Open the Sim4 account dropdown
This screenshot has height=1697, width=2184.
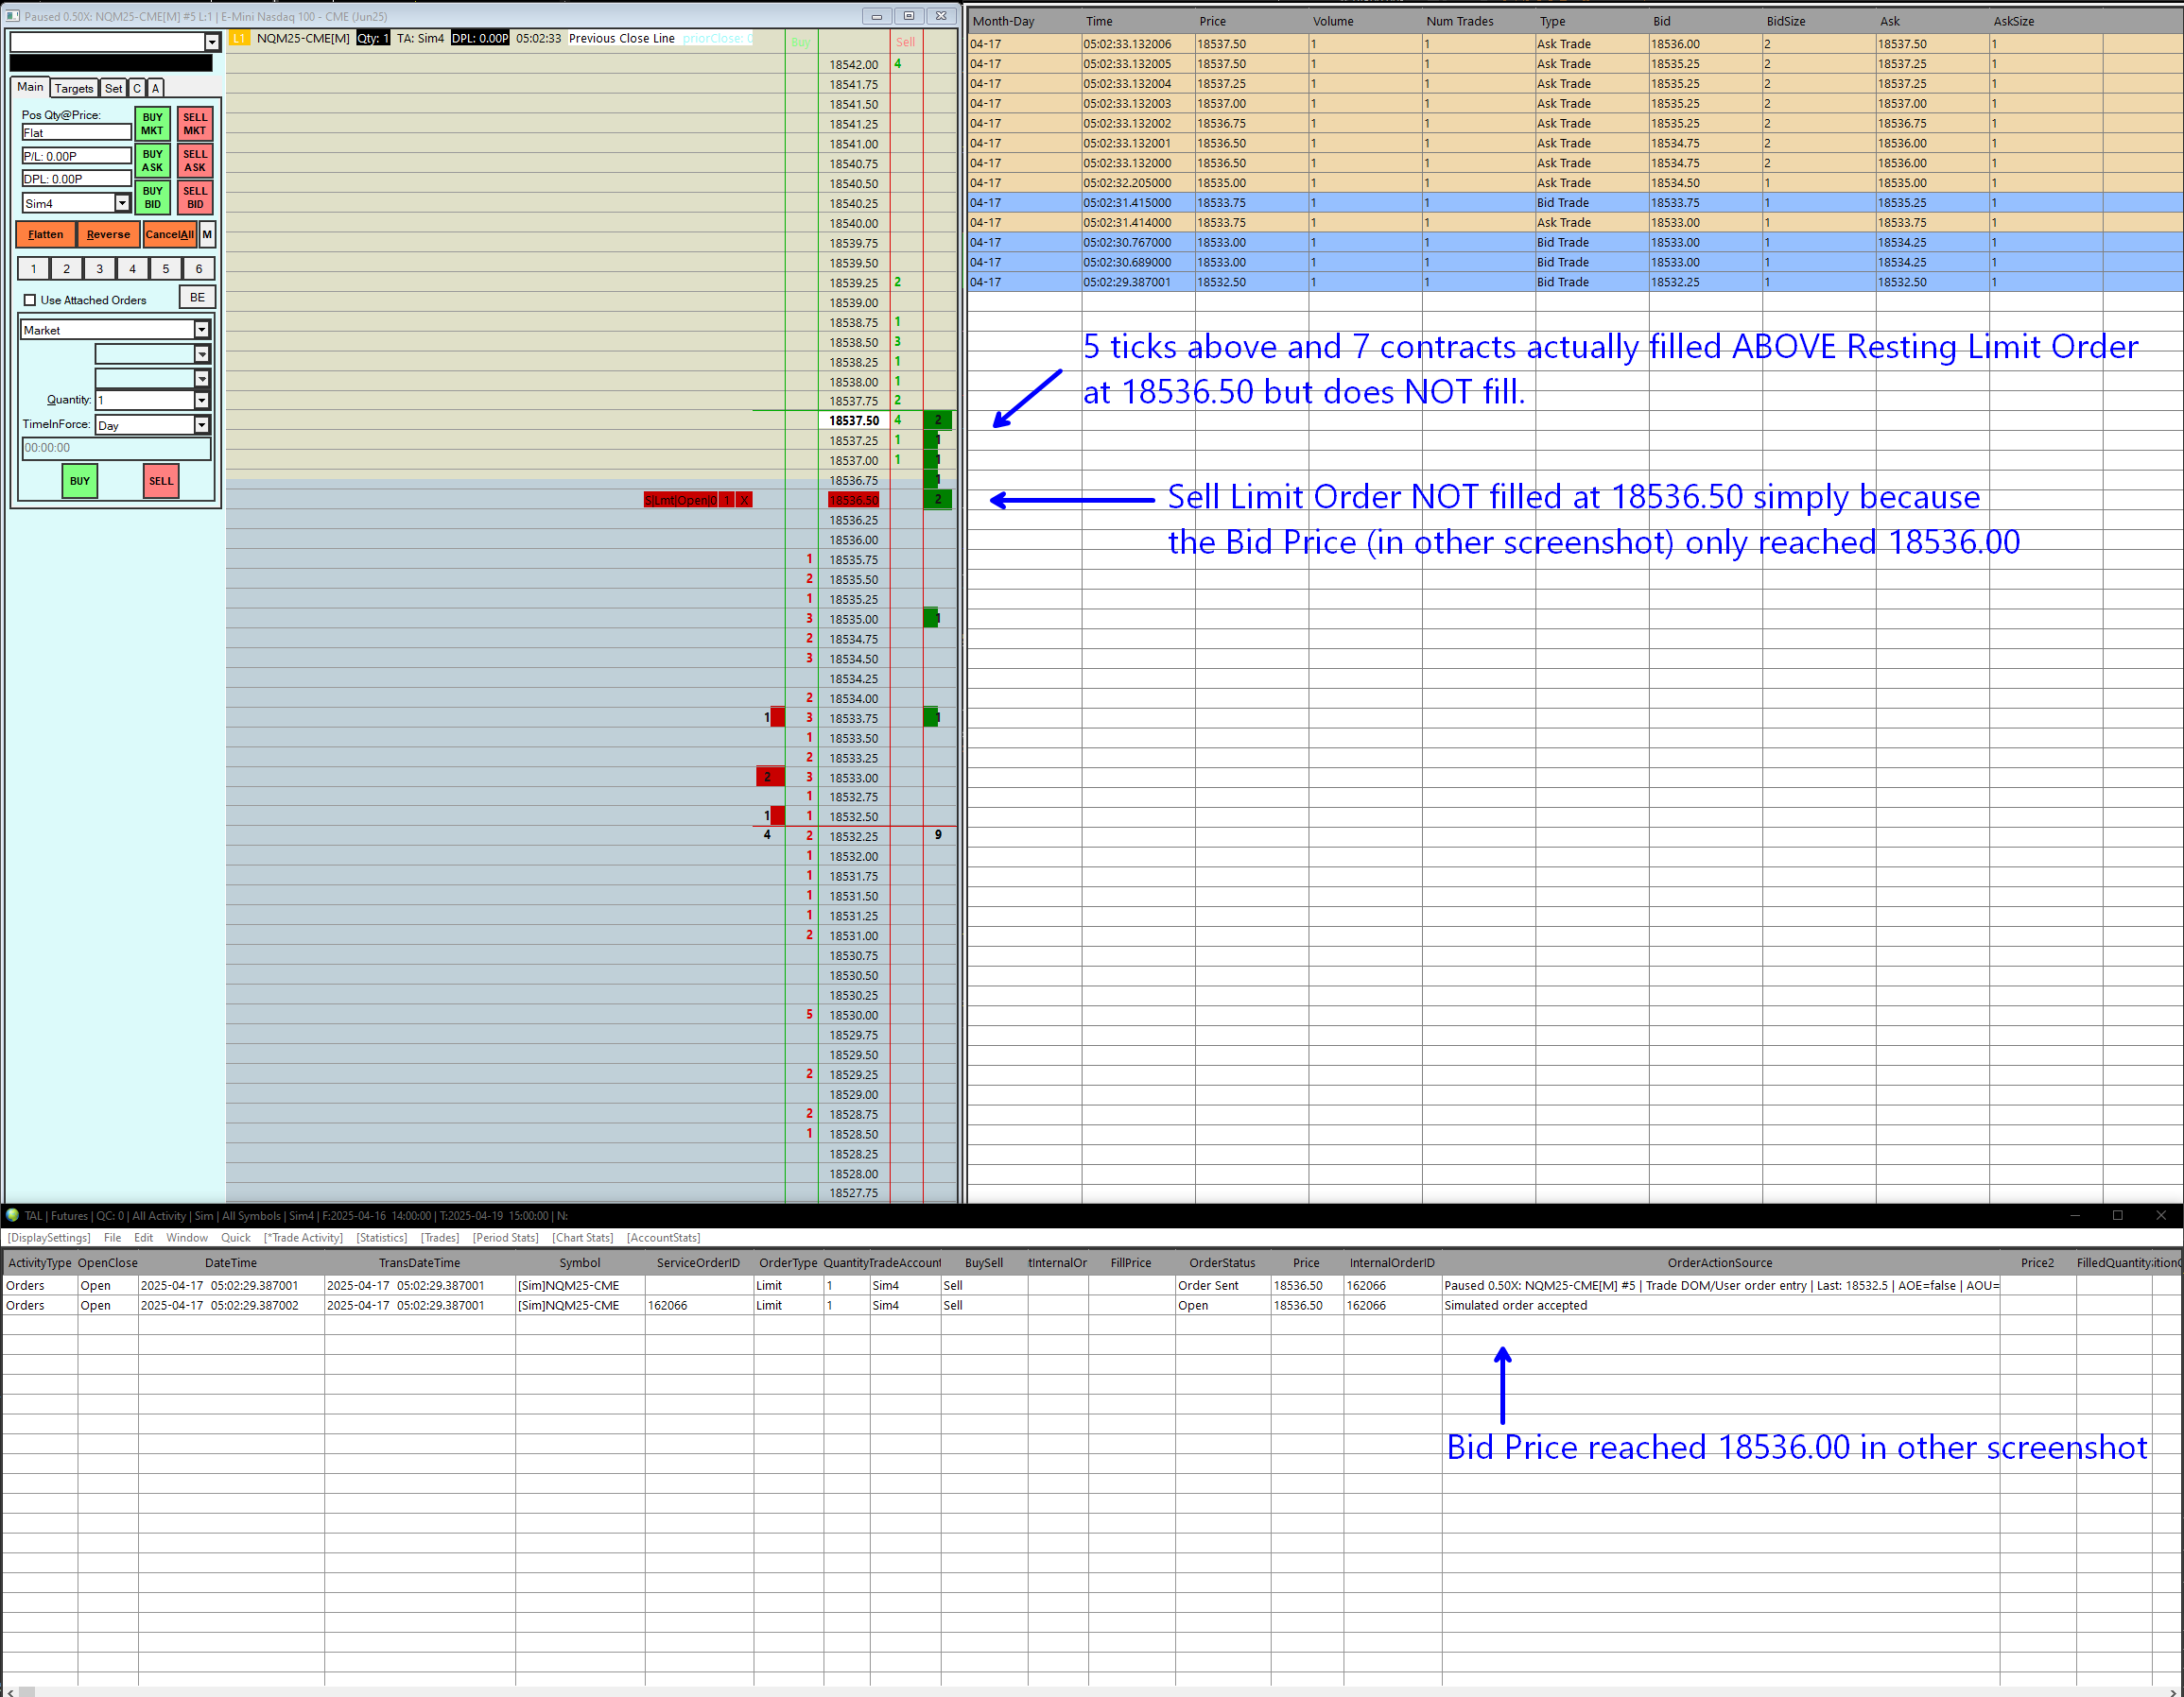pyautogui.click(x=122, y=203)
